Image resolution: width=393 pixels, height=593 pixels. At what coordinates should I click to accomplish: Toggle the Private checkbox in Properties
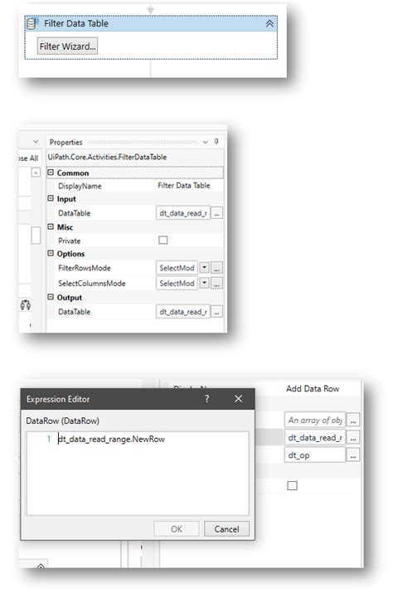[163, 241]
